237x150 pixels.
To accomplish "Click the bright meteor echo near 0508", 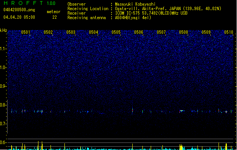I will pos(182,111).
